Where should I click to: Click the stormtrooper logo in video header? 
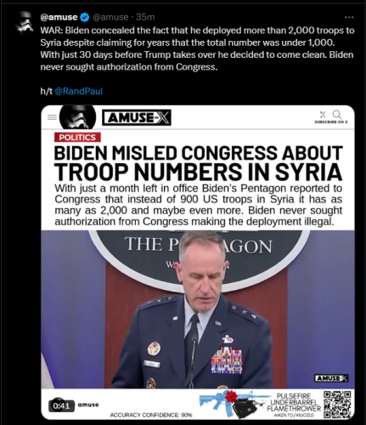pyautogui.click(x=77, y=117)
